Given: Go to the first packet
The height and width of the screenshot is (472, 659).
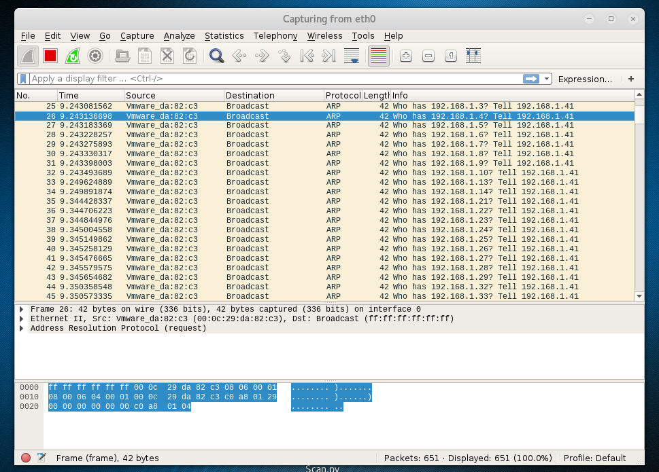Looking at the screenshot, I should [307, 56].
